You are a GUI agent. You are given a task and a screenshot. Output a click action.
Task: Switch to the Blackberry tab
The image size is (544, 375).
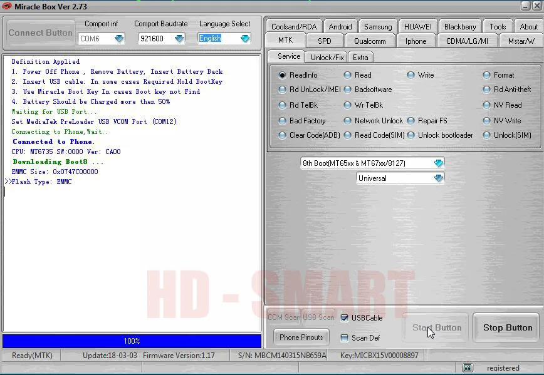460,27
